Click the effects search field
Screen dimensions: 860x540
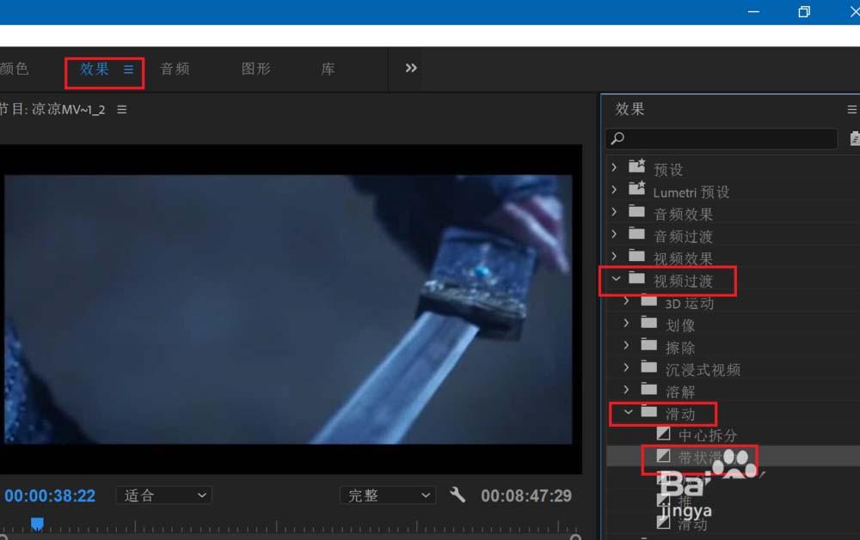pos(722,138)
